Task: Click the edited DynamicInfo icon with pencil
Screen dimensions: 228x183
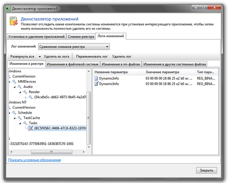Action: pyautogui.click(x=96, y=84)
